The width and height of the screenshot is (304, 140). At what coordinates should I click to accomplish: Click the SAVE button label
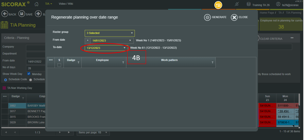[x=29, y=14]
